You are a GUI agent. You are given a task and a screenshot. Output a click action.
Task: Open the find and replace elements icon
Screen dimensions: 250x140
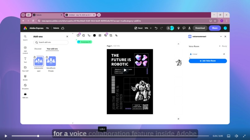pyautogui.click(x=111, y=36)
